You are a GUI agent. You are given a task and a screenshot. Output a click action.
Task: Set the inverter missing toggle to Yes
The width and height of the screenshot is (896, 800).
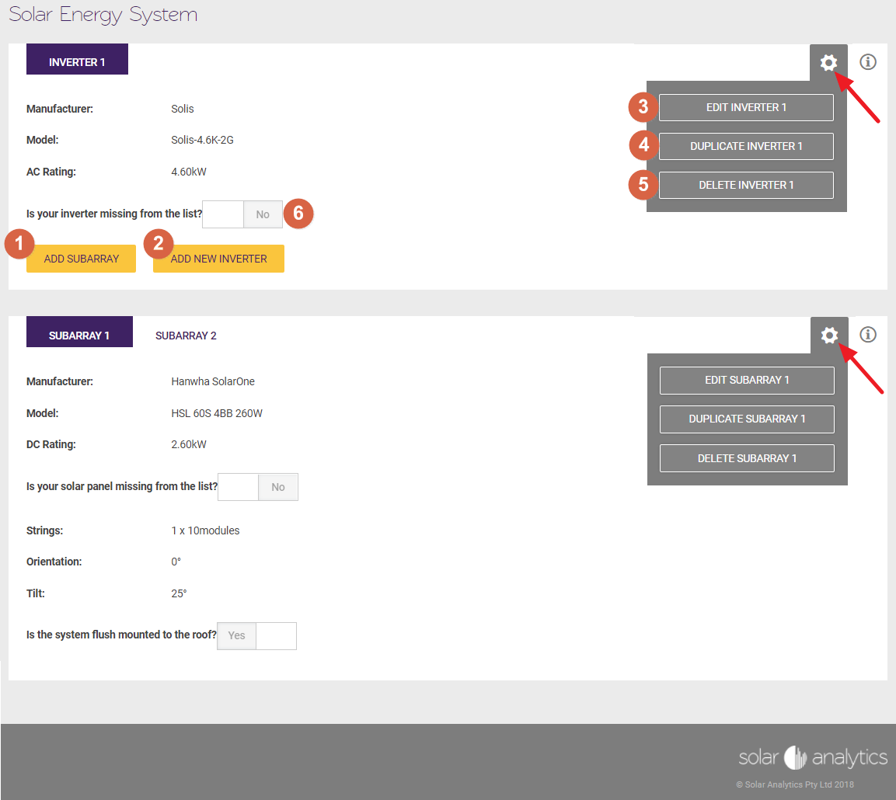click(222, 214)
